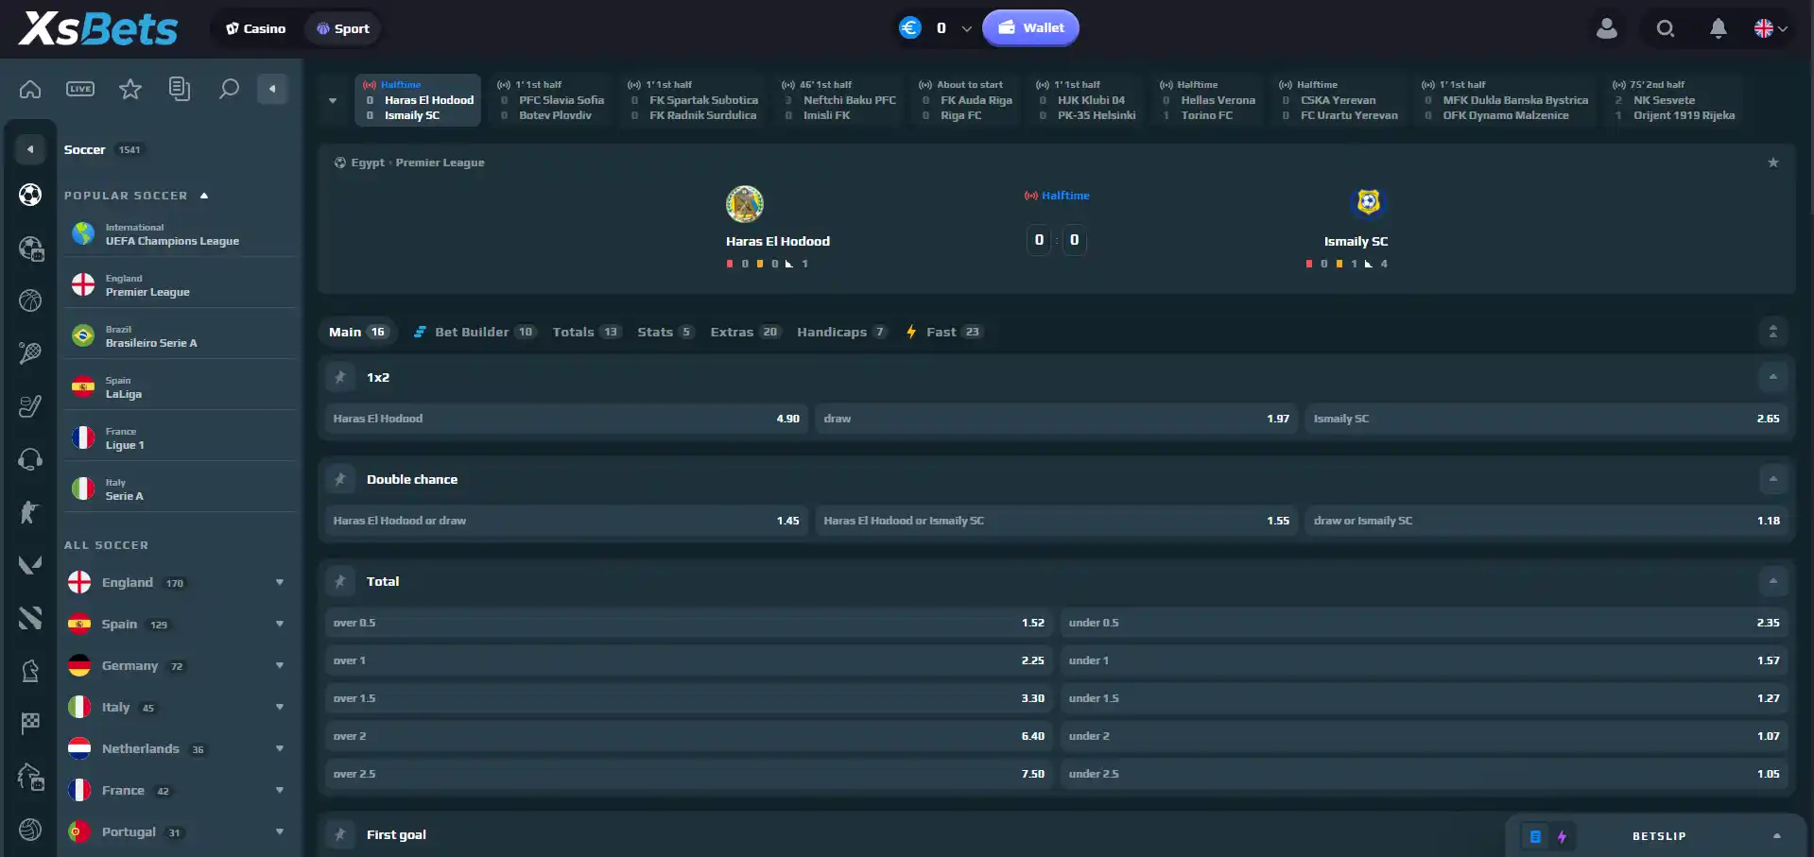Favorite the Haras El Hodood match star
This screenshot has height=857, width=1814.
click(x=1773, y=163)
